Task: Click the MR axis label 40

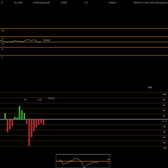Action: pyautogui.click(x=164, y=111)
